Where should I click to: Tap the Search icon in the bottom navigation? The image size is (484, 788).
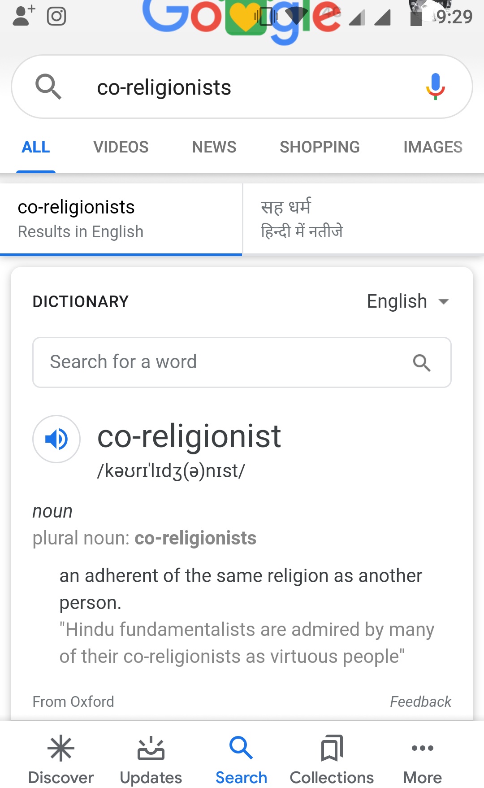[241, 758]
